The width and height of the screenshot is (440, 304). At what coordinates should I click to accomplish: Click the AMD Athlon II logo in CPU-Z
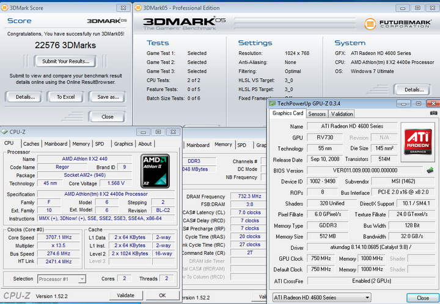click(155, 171)
